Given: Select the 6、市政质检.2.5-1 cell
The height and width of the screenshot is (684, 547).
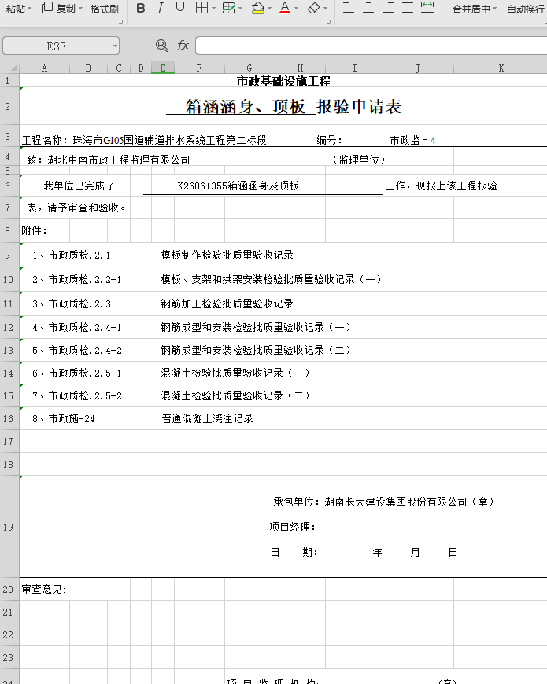Looking at the screenshot, I should coord(77,373).
